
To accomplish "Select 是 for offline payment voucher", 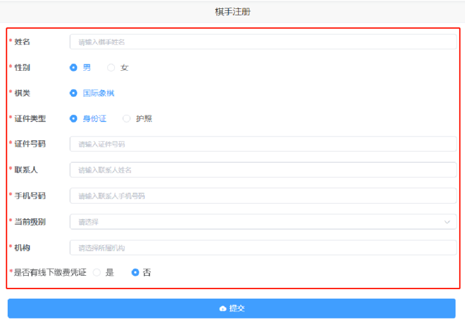I will [x=97, y=272].
